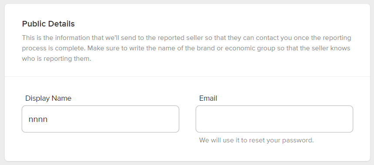Screen dimensions: 374x165
Task: Click the Email field label
Action: coord(208,98)
